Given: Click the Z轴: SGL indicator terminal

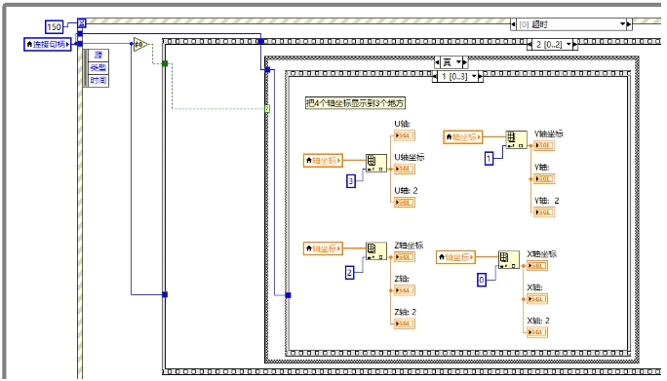Looking at the screenshot, I should click(x=404, y=290).
